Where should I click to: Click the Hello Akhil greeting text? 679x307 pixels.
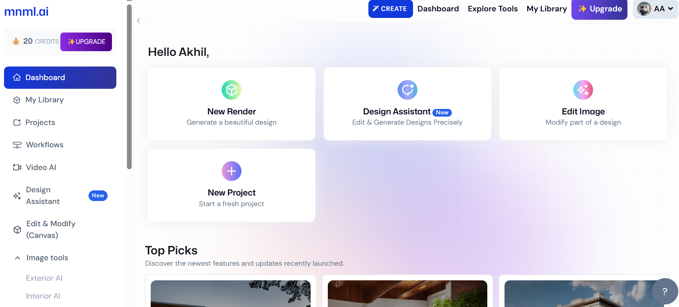coord(179,52)
